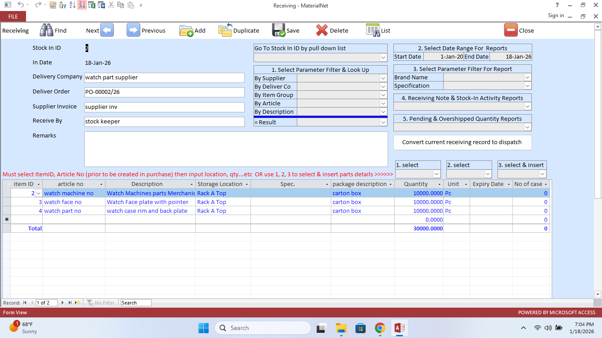Sort ascending using the A-Z toolbar icon

73,5
